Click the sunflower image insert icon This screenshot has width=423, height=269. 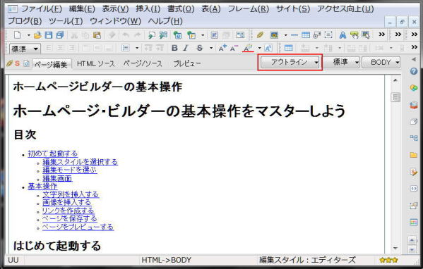coord(275,35)
